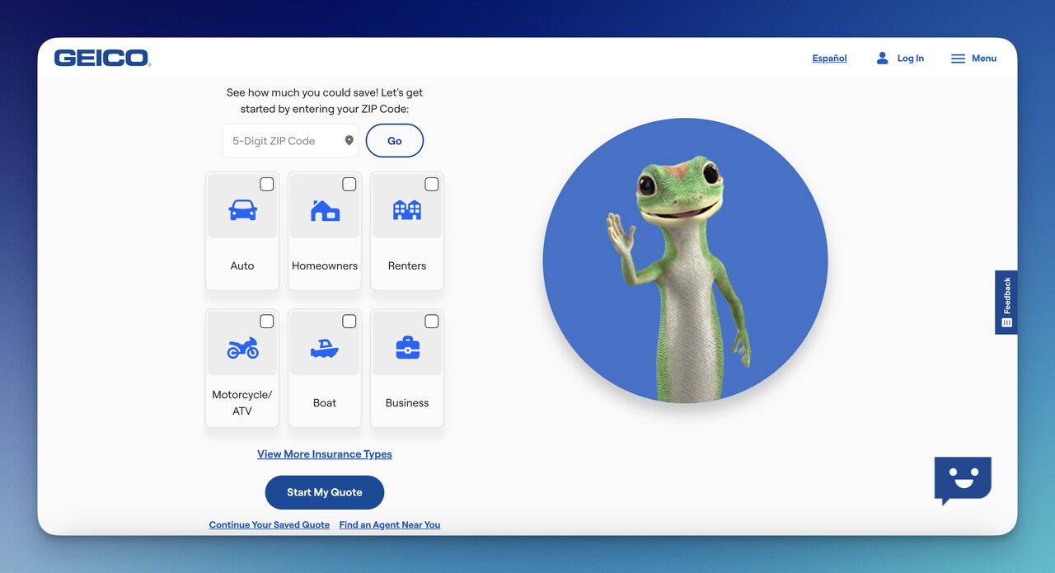Click the user profile icon beside Log In
This screenshot has height=573, width=1055.
pos(882,58)
